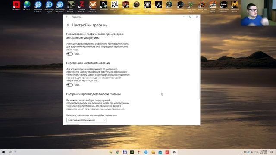
Task: Select the WATCH_DOGS 2 desktop shortcut
Action: coord(115,7)
